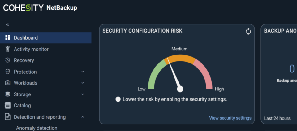This screenshot has width=297, height=131.
Task: Click the Workloads briefcase icon
Action: tap(7, 83)
